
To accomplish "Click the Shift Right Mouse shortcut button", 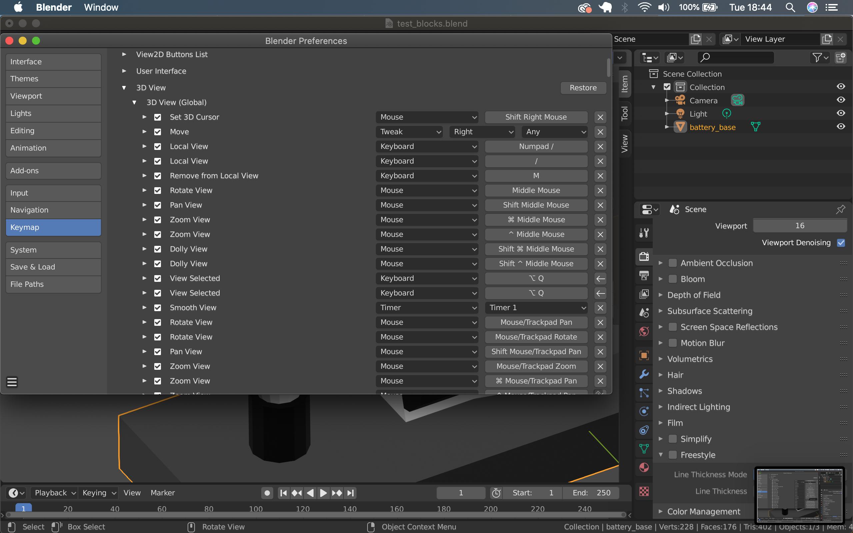I will tap(536, 117).
